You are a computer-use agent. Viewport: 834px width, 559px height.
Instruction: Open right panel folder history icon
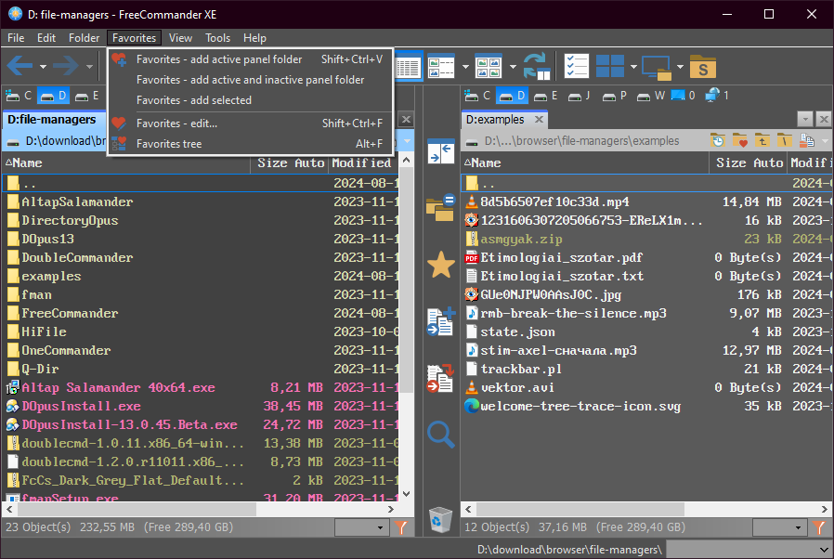(x=718, y=141)
